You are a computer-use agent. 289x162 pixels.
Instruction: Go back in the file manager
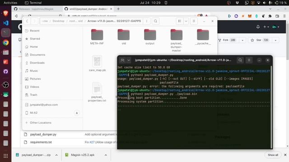(27, 21)
